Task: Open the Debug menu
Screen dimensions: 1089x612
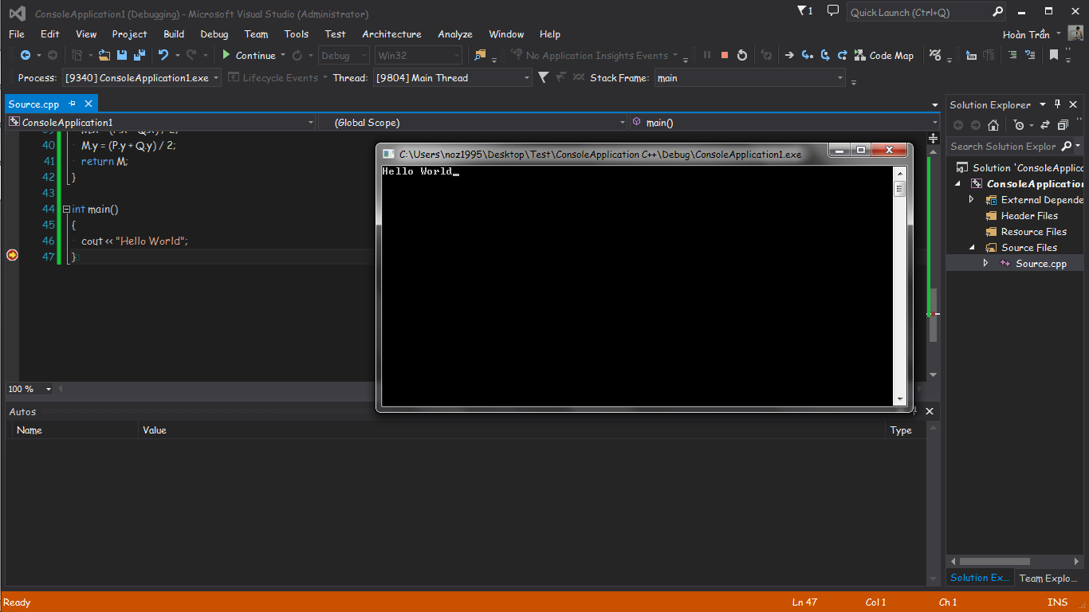Action: point(214,34)
